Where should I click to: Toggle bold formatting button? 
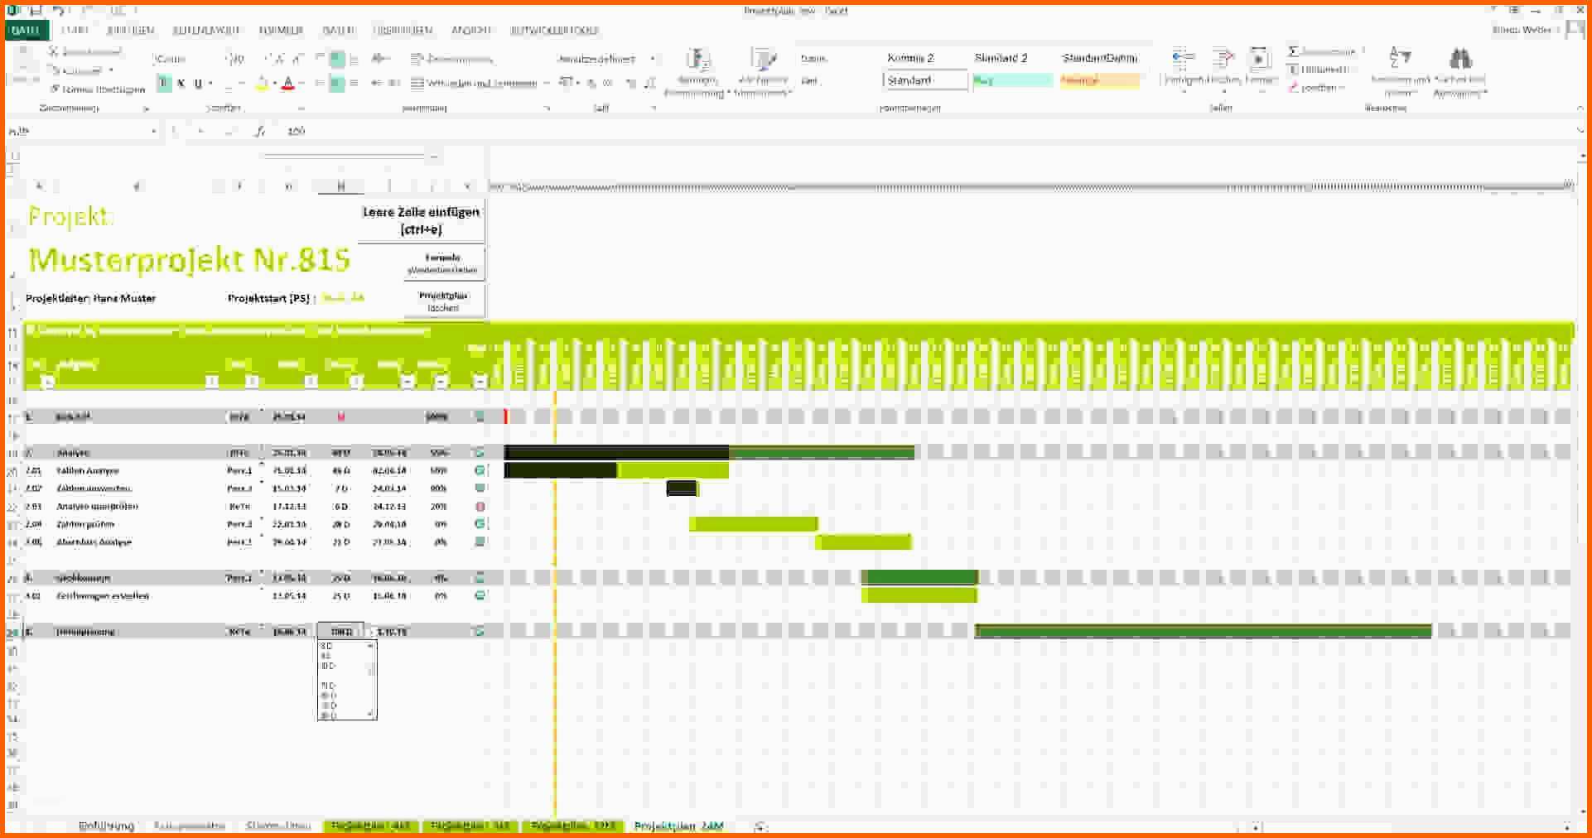(164, 84)
